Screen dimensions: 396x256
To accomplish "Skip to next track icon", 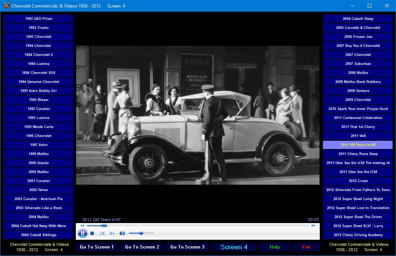I will (112, 233).
